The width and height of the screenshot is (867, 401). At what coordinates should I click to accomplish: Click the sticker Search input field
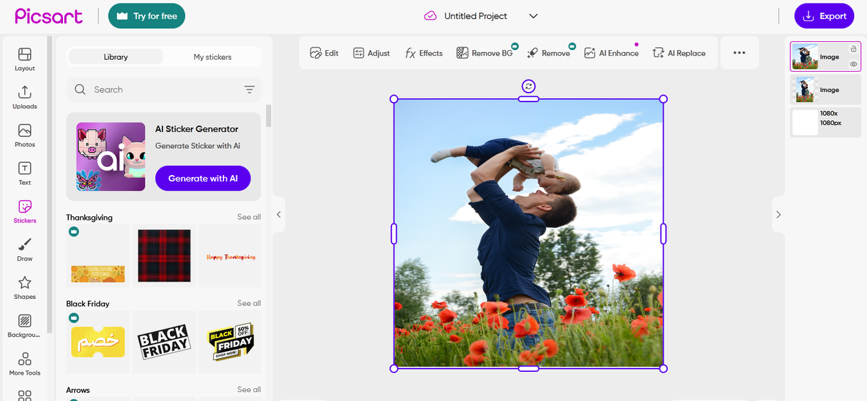tap(163, 90)
